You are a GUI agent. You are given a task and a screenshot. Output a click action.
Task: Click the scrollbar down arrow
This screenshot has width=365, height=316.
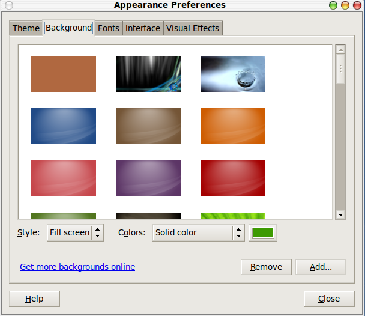[x=340, y=214]
